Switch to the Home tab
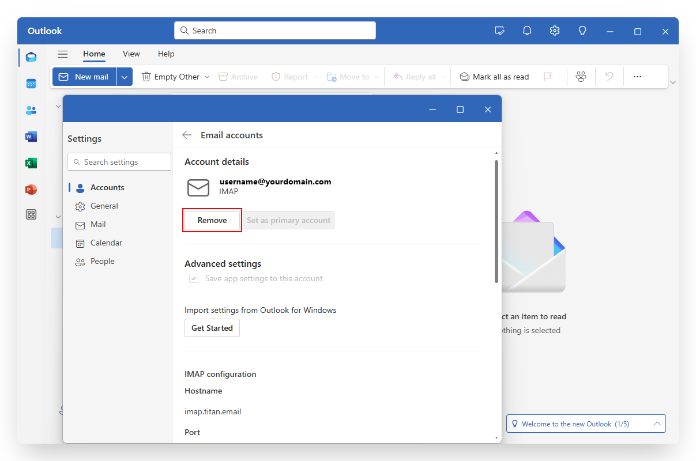The height and width of the screenshot is (461, 696). tap(94, 54)
